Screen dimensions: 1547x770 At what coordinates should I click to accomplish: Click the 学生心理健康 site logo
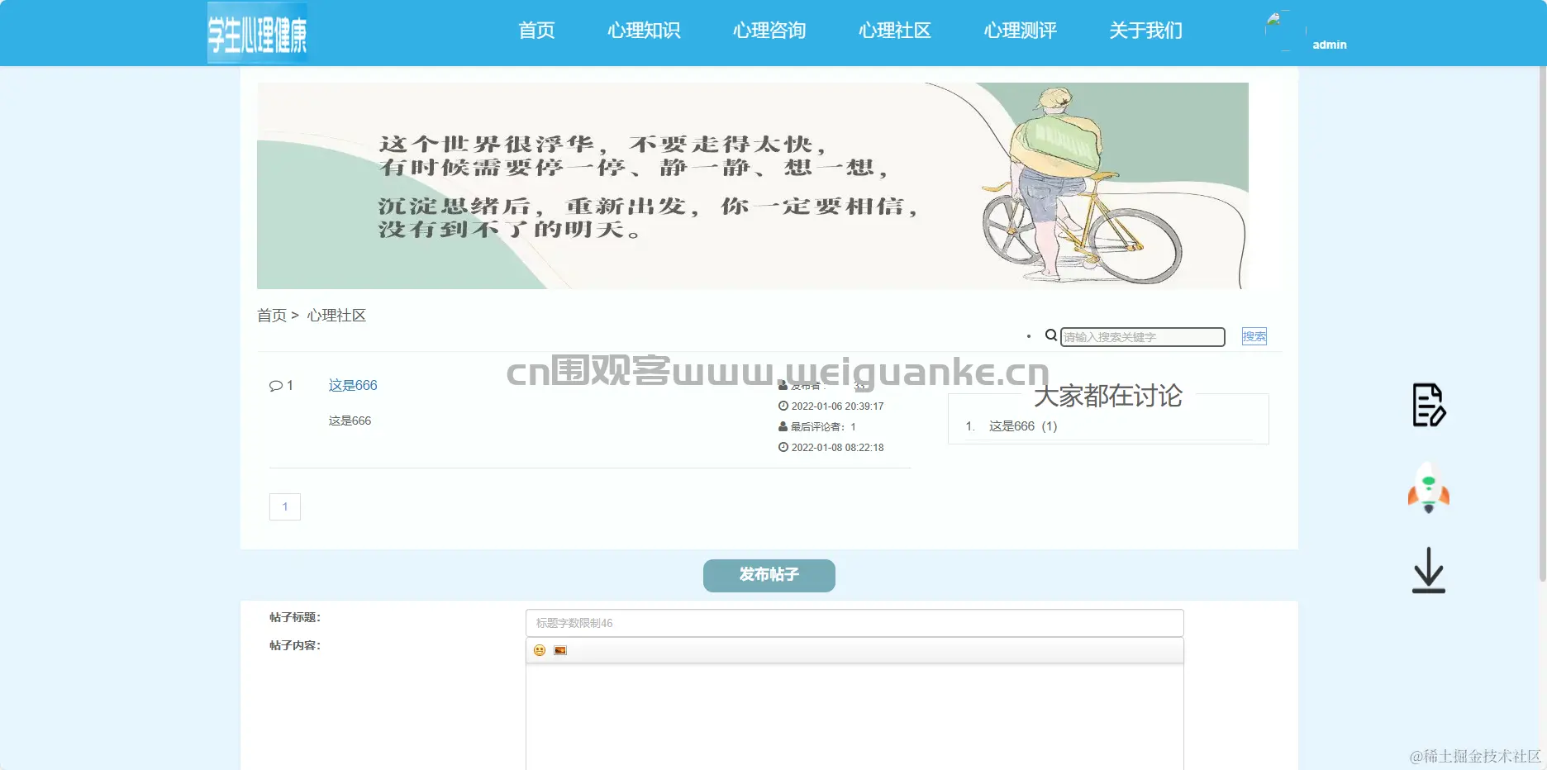pyautogui.click(x=257, y=33)
